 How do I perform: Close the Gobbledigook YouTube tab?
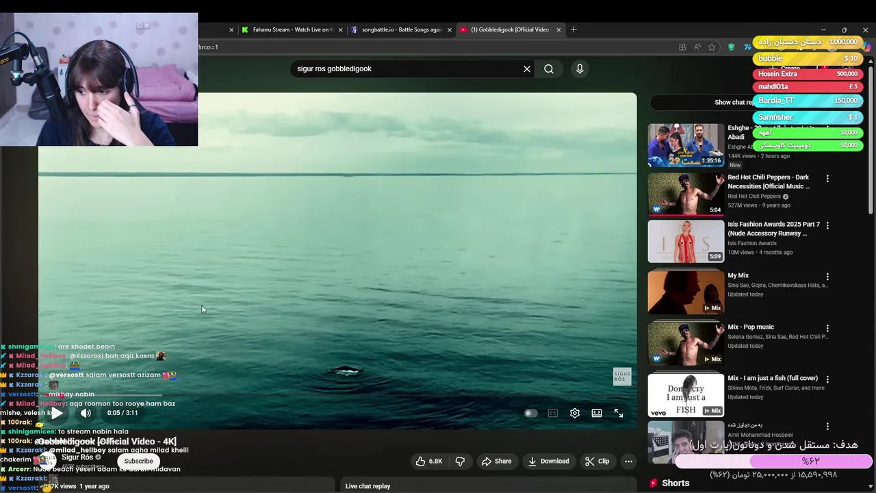pos(558,30)
